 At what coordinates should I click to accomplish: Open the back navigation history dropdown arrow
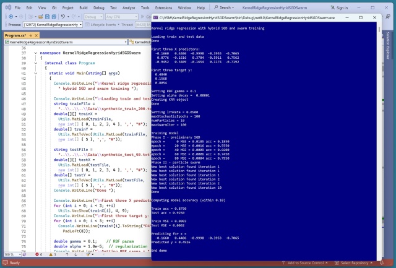[16, 17]
